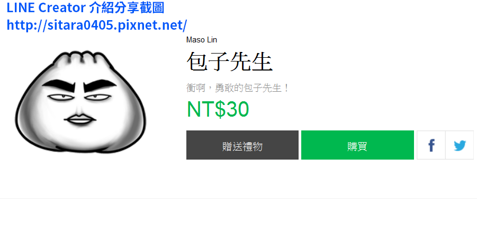477x237 pixels.
Task: Share sticker on Facebook
Action: pos(431,145)
